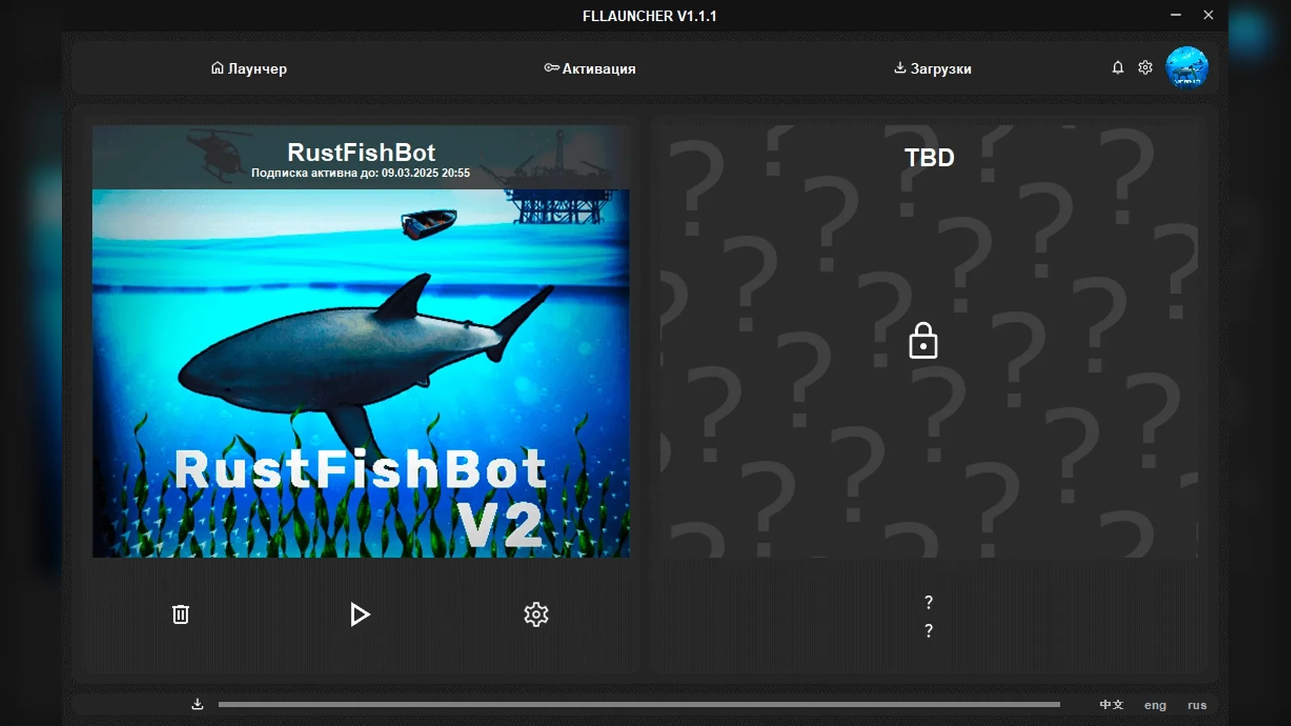This screenshot has width=1291, height=726.
Task: Switch to the Лаунчер tab
Action: [249, 69]
